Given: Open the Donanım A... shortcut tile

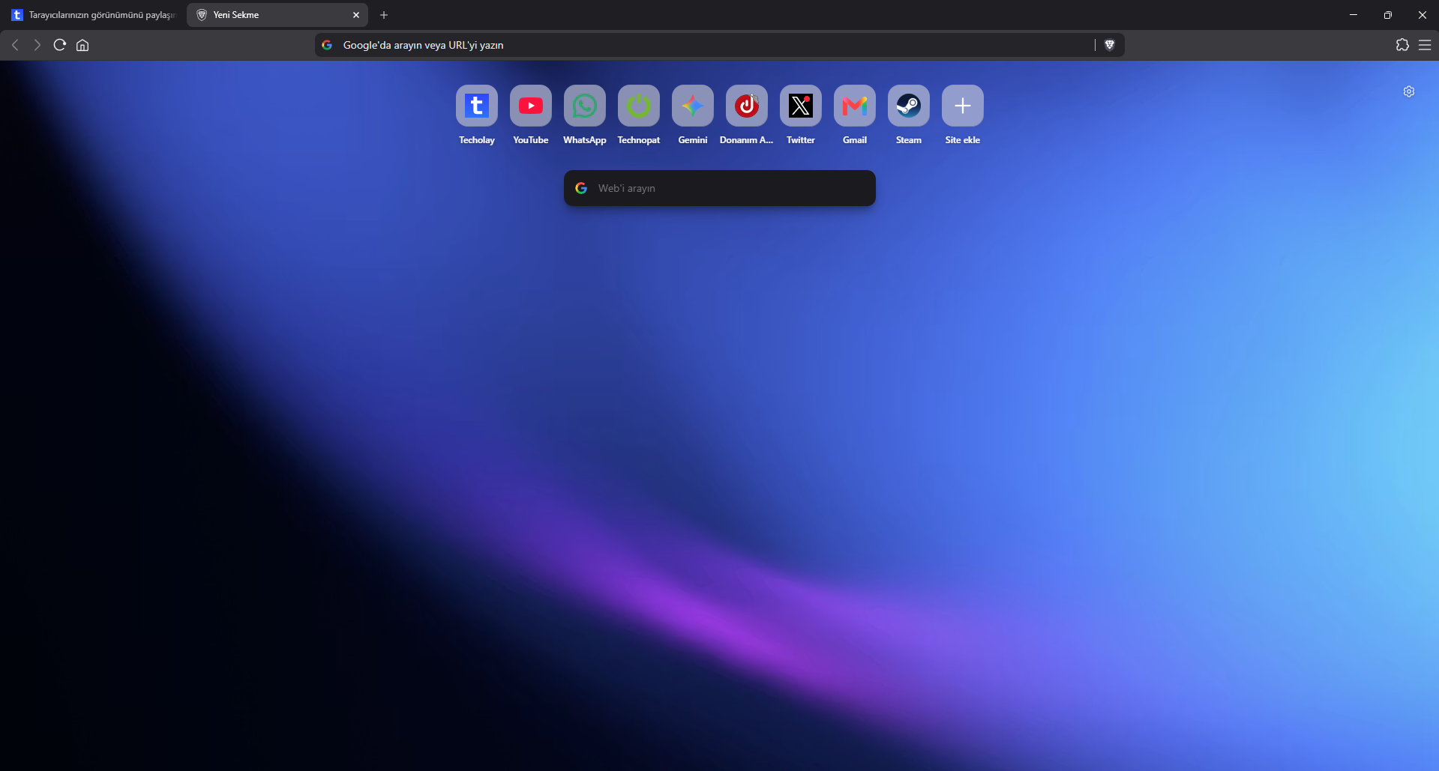Looking at the screenshot, I should point(747,106).
